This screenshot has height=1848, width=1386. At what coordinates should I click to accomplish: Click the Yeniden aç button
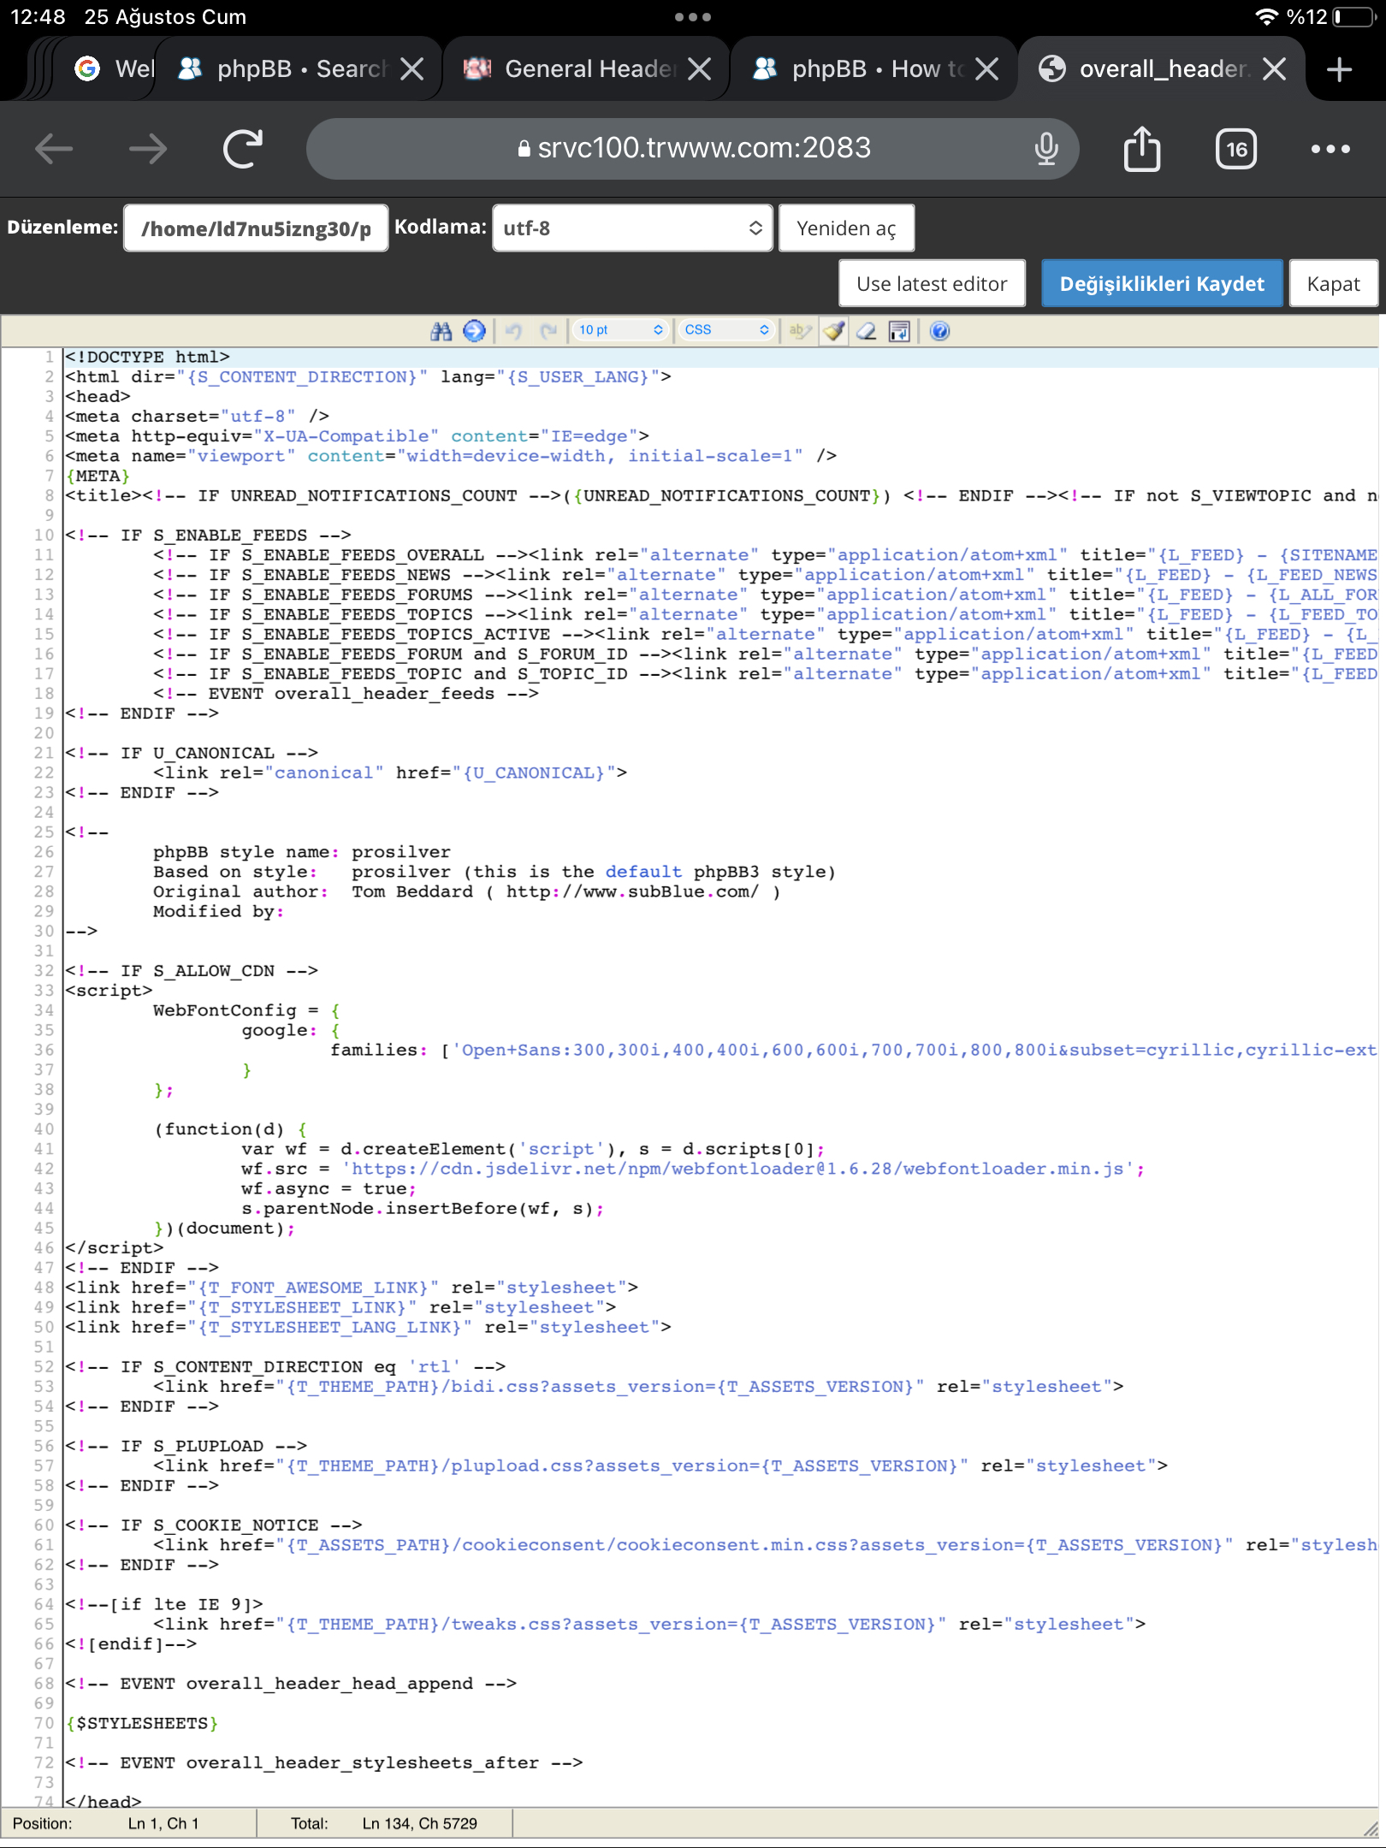tap(846, 228)
